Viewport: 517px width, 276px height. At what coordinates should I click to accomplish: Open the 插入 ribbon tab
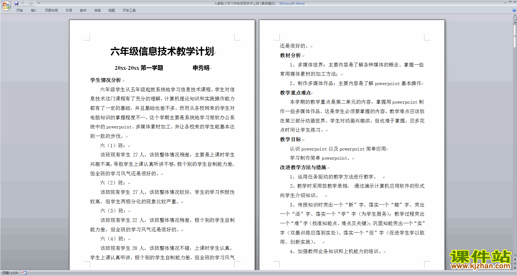click(x=34, y=11)
